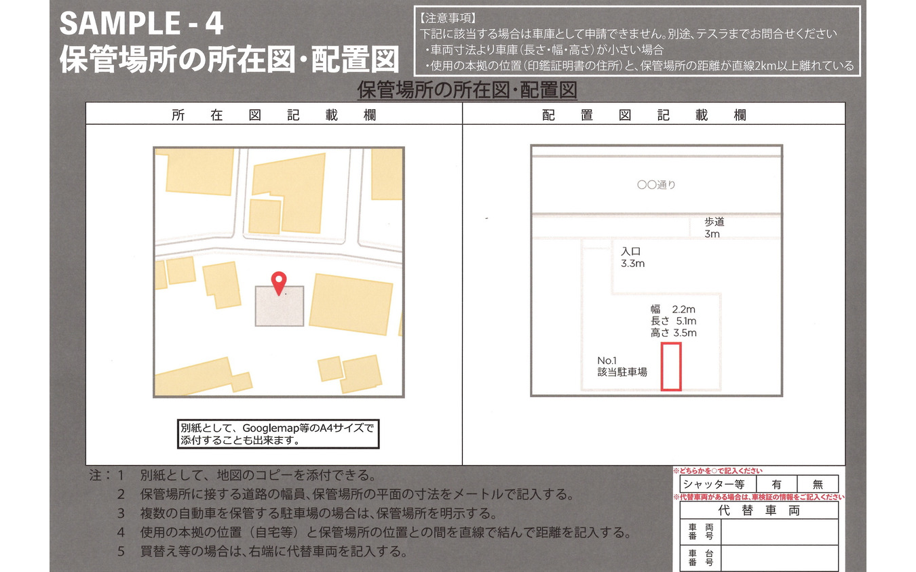Click the 入口 3.3m label
The image size is (916, 572).
click(632, 258)
